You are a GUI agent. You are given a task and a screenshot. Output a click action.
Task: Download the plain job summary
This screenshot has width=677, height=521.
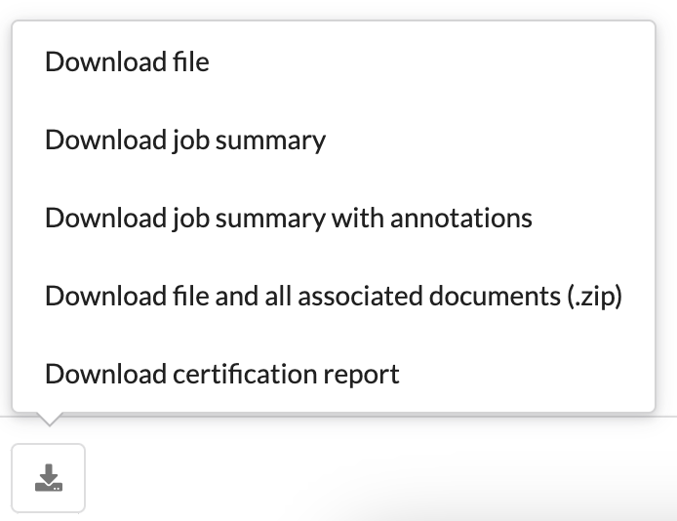(x=334, y=140)
